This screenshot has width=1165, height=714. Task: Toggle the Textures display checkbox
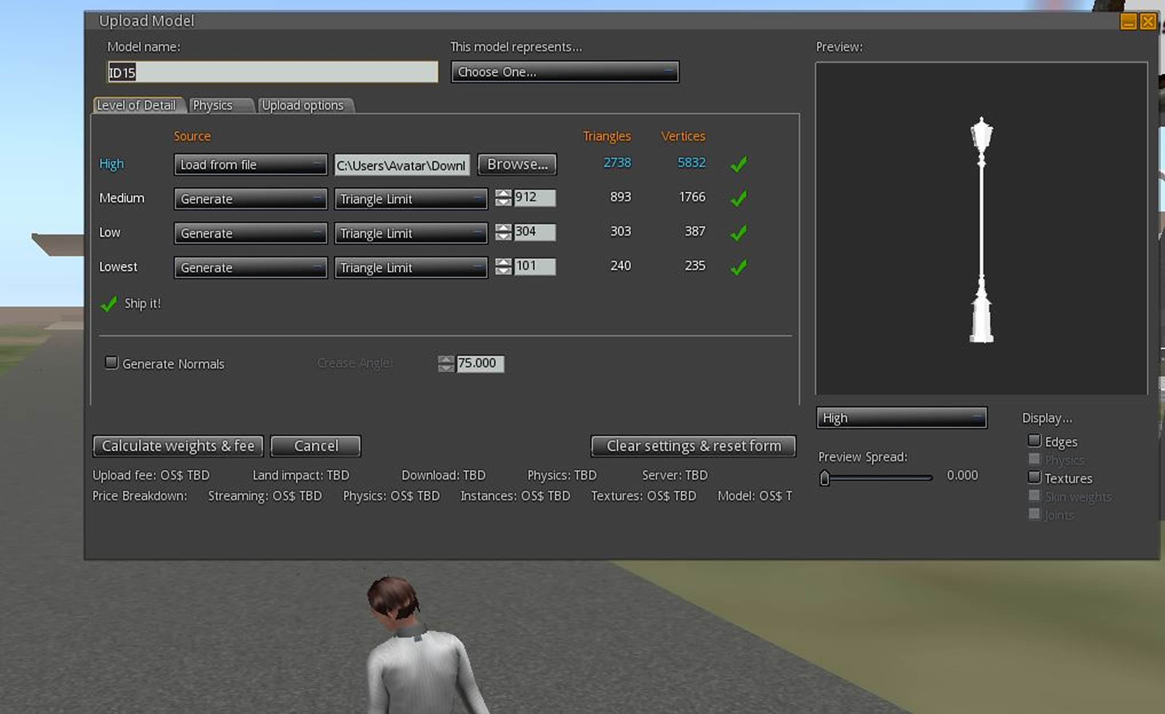point(1034,477)
